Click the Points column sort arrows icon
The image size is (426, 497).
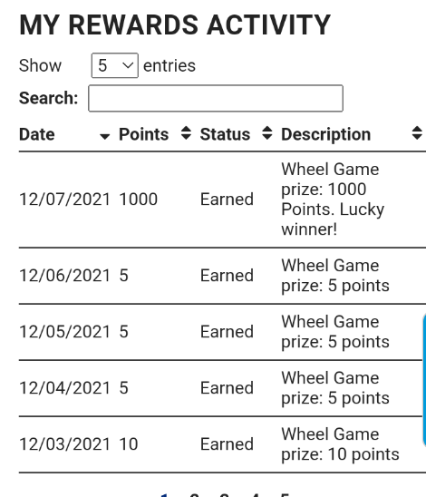186,133
